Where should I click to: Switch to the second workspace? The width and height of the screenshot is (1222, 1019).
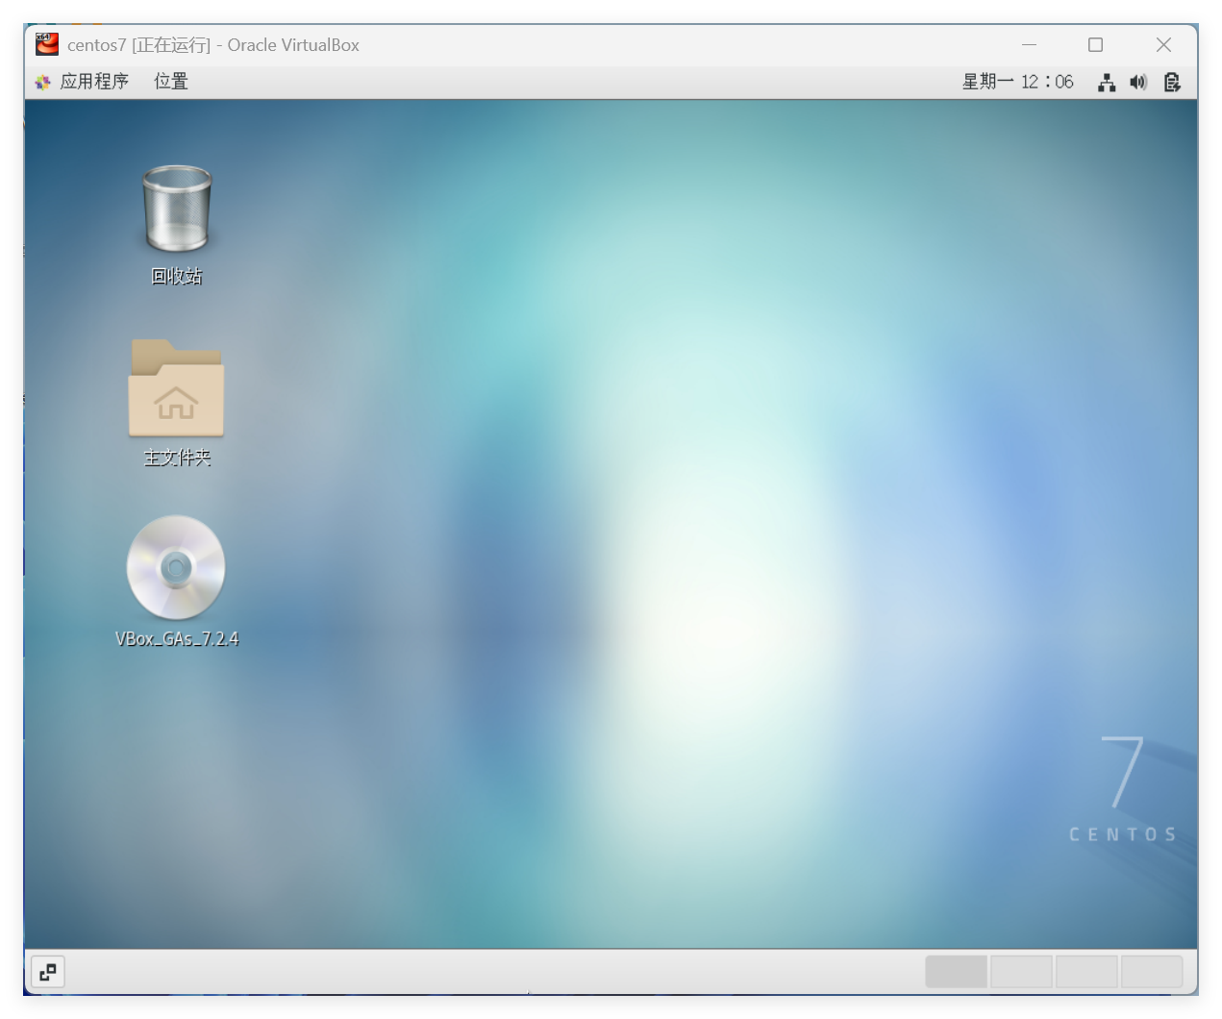point(1021,972)
